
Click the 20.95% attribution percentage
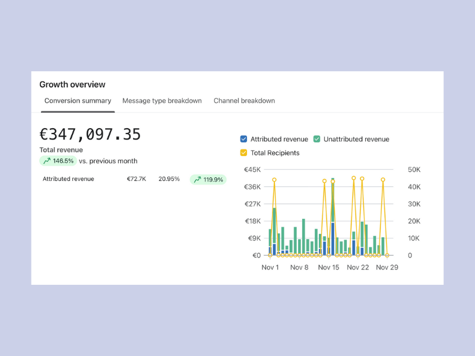169,179
